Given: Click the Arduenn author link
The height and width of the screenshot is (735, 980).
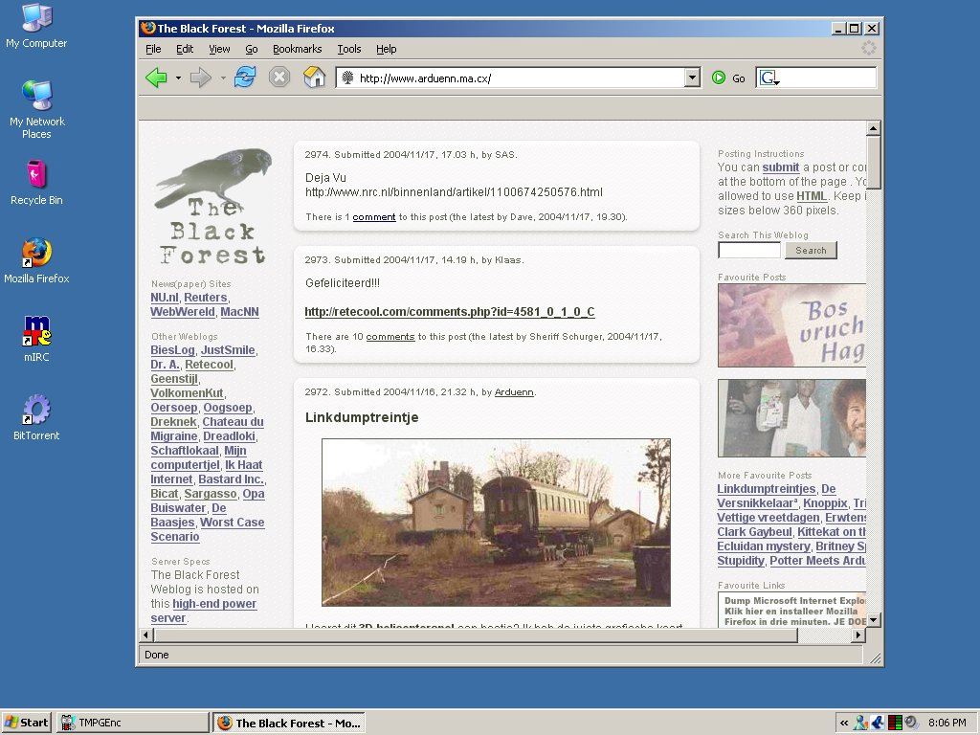Looking at the screenshot, I should click(514, 391).
